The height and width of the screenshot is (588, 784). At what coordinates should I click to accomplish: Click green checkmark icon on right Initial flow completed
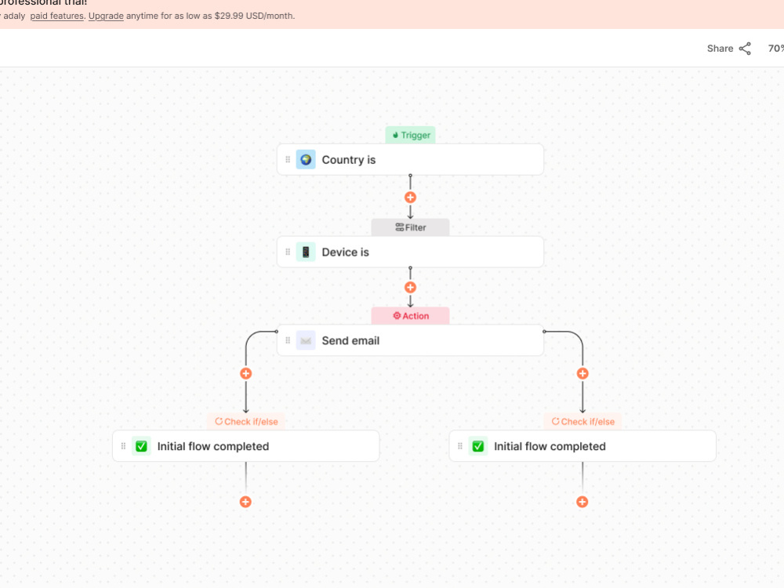click(x=478, y=446)
